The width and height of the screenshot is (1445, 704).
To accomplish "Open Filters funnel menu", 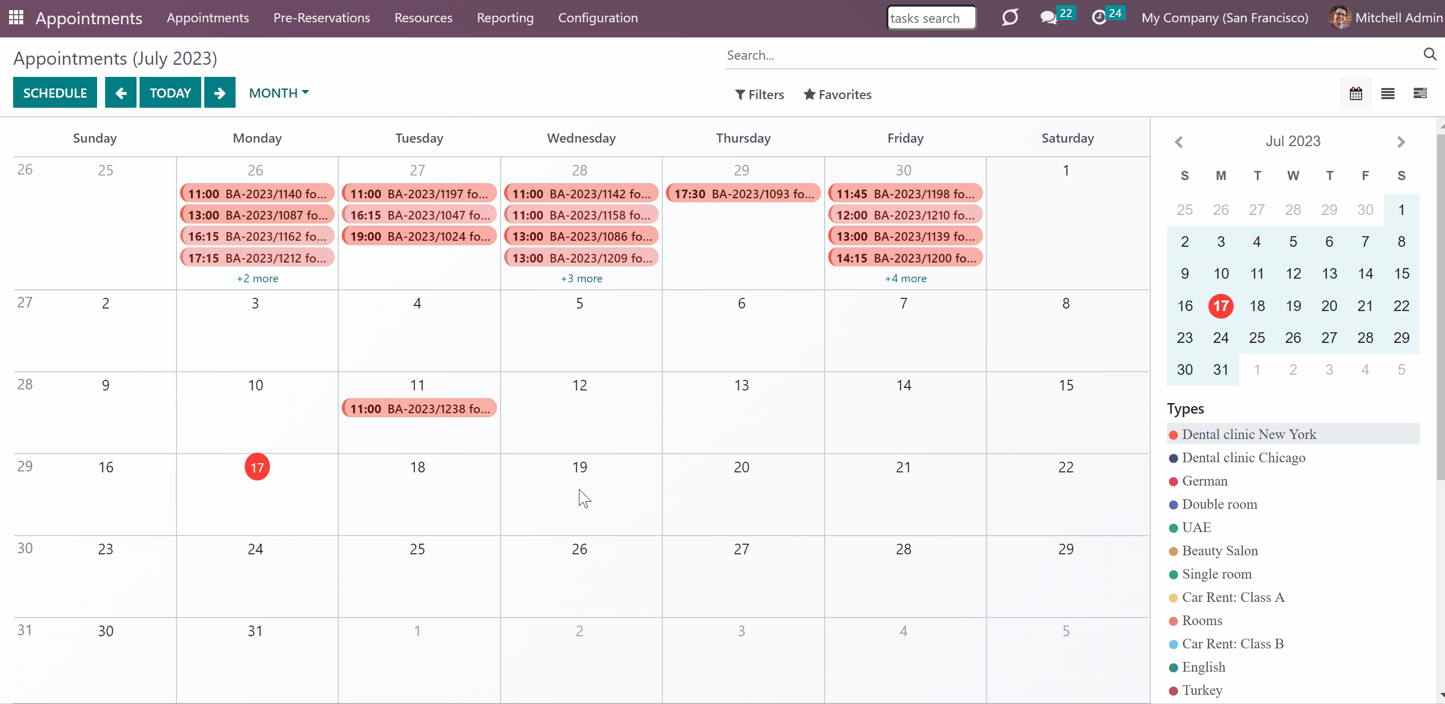I will 759,94.
